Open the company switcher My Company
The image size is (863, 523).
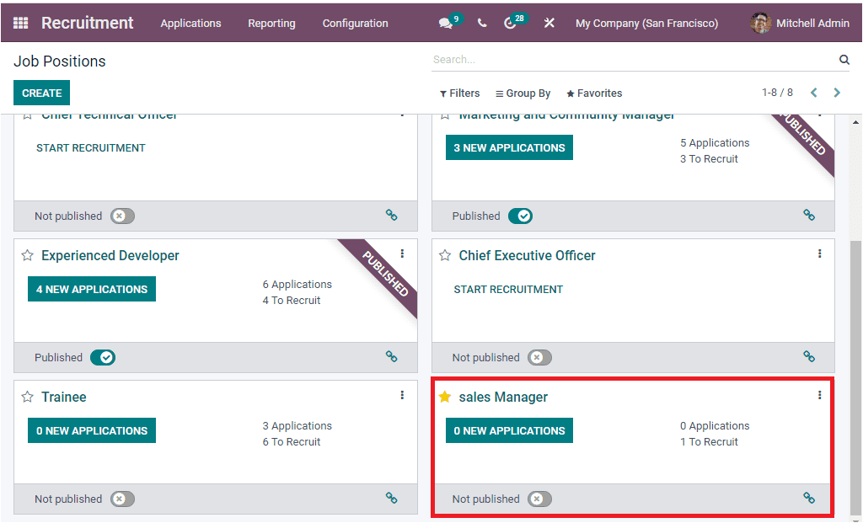(646, 23)
